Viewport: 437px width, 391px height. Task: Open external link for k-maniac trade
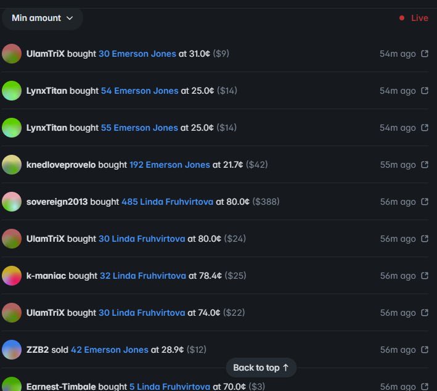click(x=425, y=276)
